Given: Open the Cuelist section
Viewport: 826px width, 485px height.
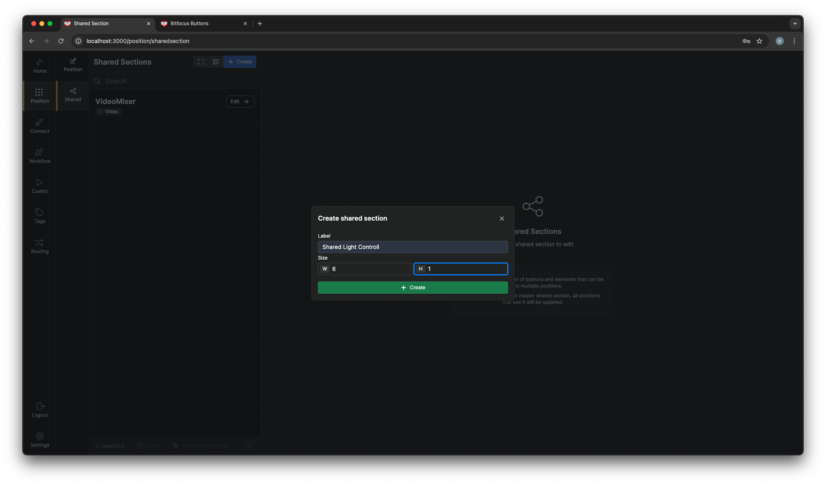Looking at the screenshot, I should [x=39, y=186].
